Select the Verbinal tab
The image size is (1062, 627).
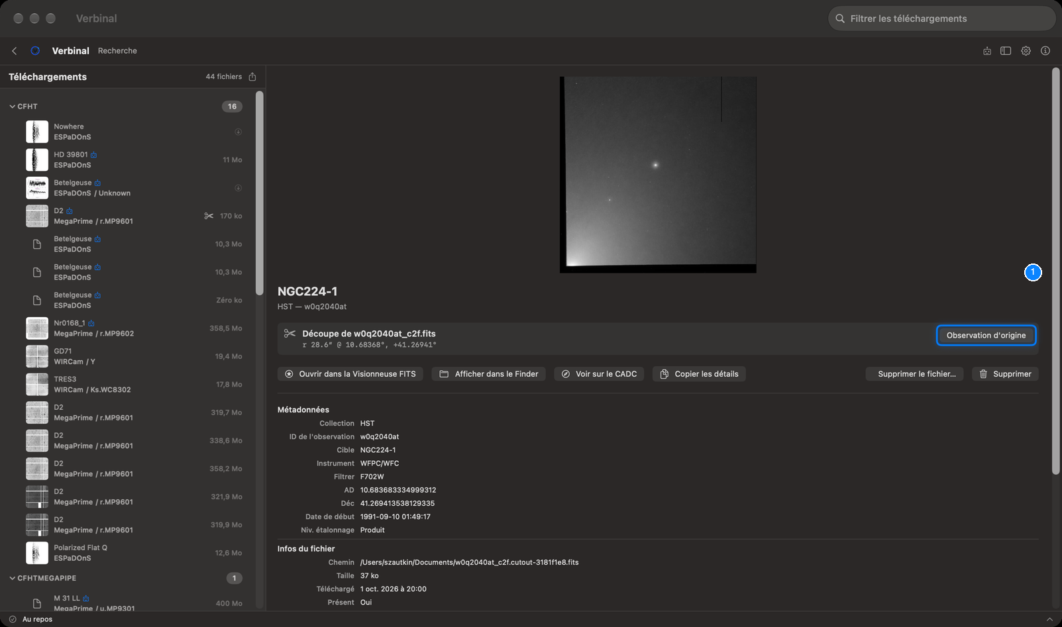click(x=71, y=51)
